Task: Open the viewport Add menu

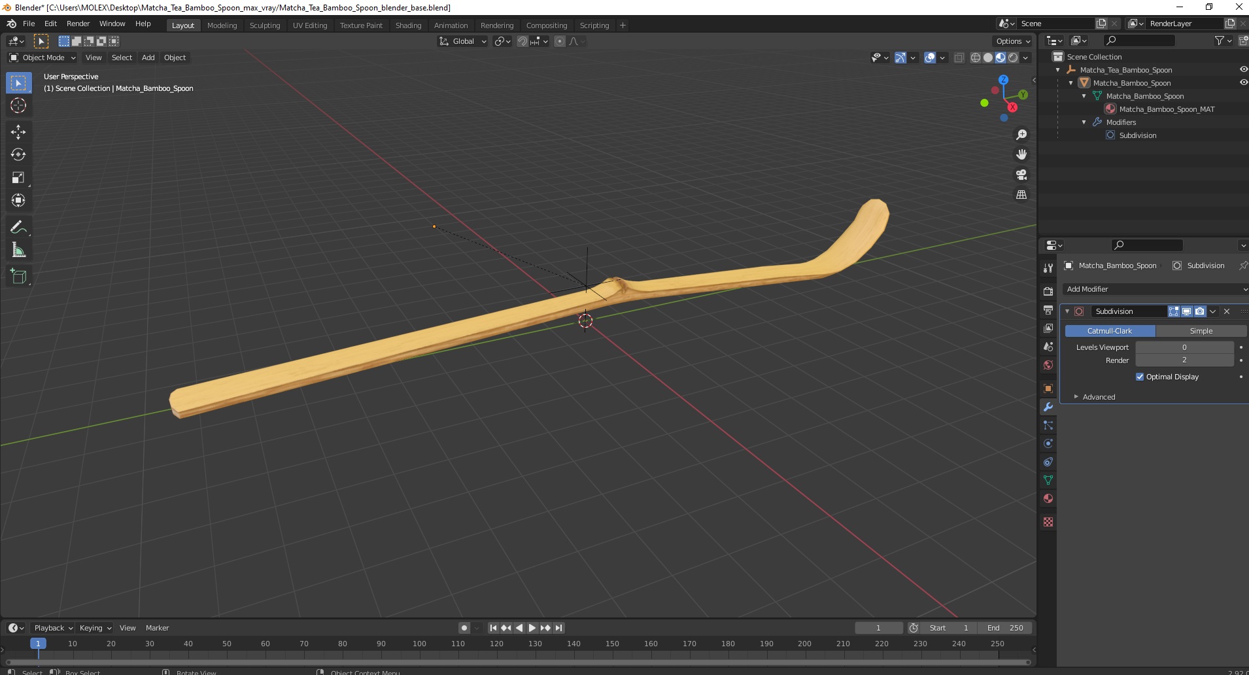Action: click(x=148, y=58)
